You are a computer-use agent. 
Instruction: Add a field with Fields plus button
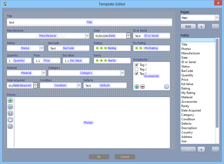201,150
